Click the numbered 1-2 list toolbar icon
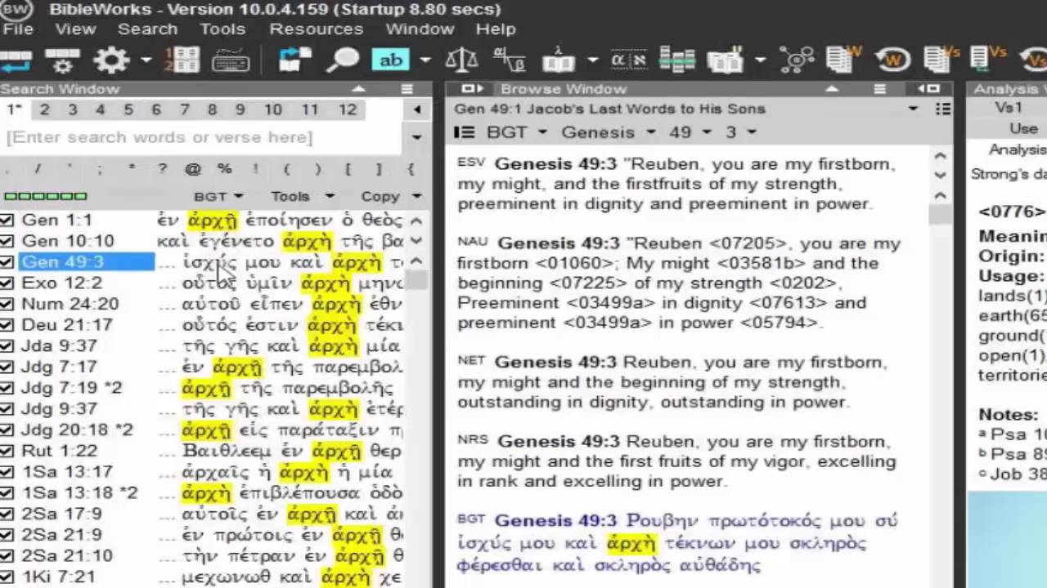1047x588 pixels. (x=182, y=60)
